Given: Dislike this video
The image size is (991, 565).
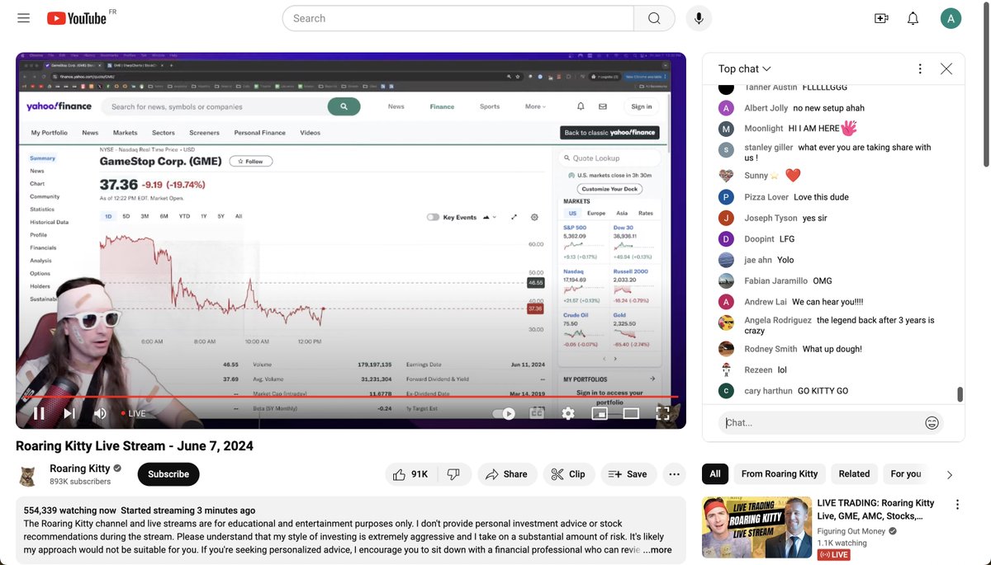Looking at the screenshot, I should [454, 474].
